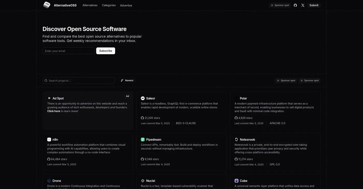Viewport: 363px width, 189px height.
Task: Click the '9,348 stars' text
Action: [152, 159]
